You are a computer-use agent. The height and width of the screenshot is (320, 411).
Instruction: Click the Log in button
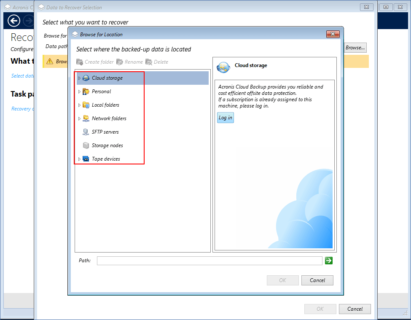[225, 118]
